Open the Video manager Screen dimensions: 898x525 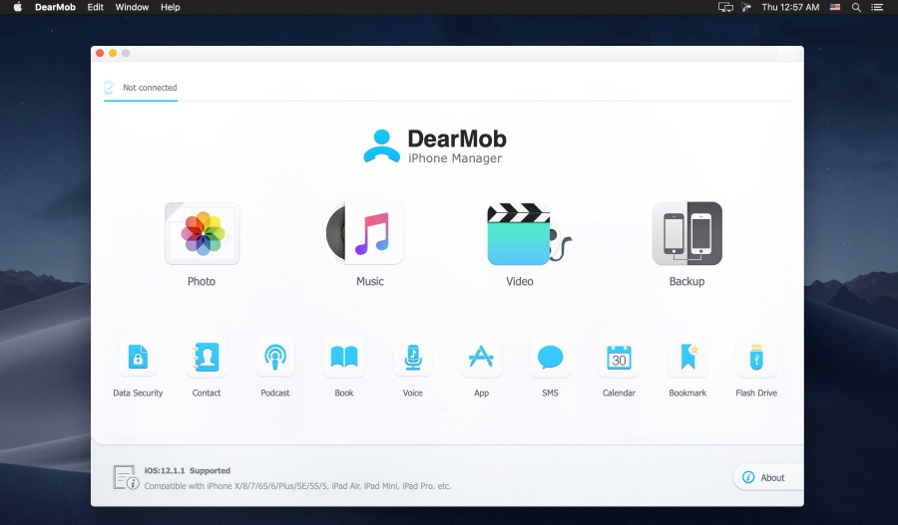coord(529,233)
